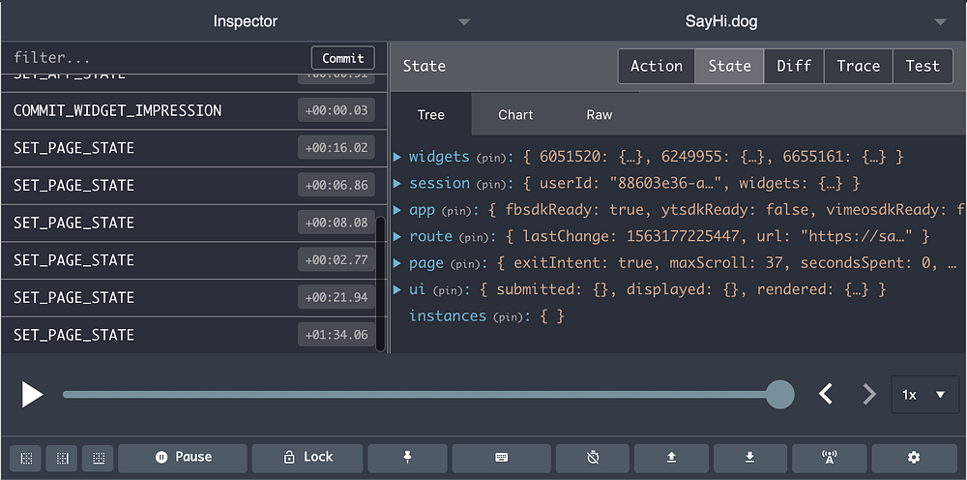
Task: Click the pin icon button in bottom toolbar
Action: click(407, 458)
